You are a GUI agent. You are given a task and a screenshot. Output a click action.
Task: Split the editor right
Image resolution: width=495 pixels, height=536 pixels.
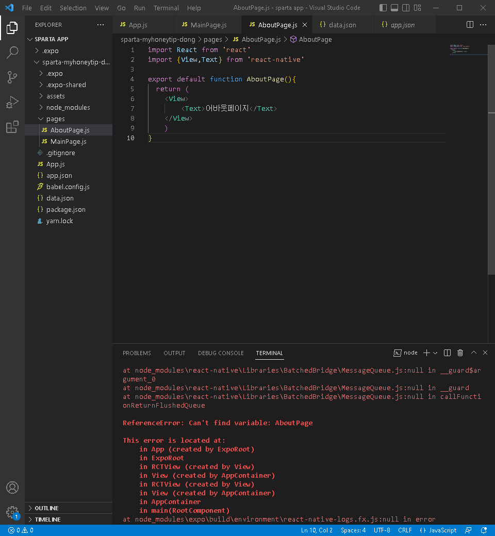[470, 25]
